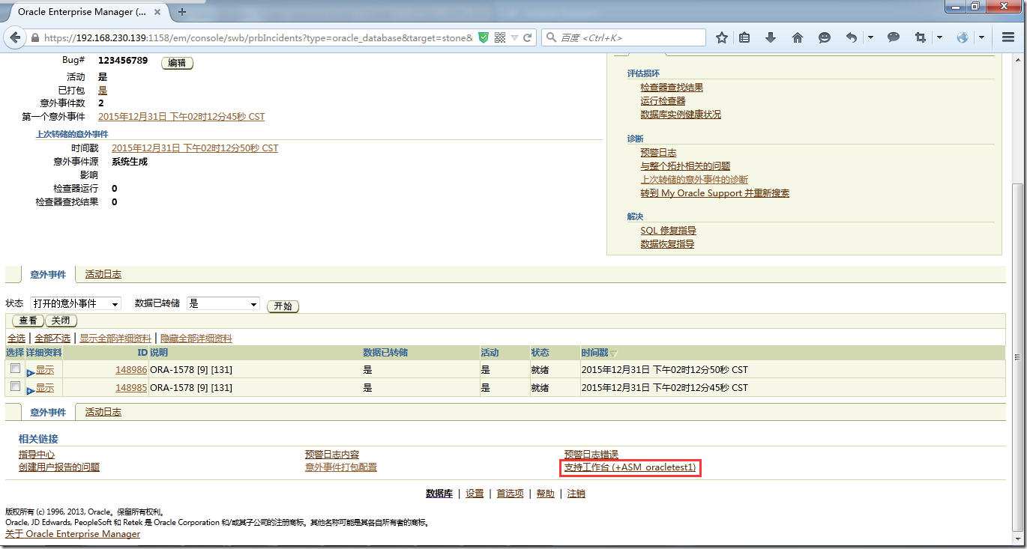Open dropdown arrow next to crop icon

pyautogui.click(x=939, y=37)
